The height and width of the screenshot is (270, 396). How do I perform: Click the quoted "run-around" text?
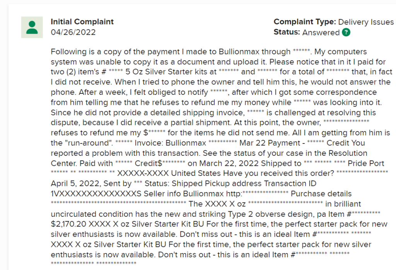point(89,143)
